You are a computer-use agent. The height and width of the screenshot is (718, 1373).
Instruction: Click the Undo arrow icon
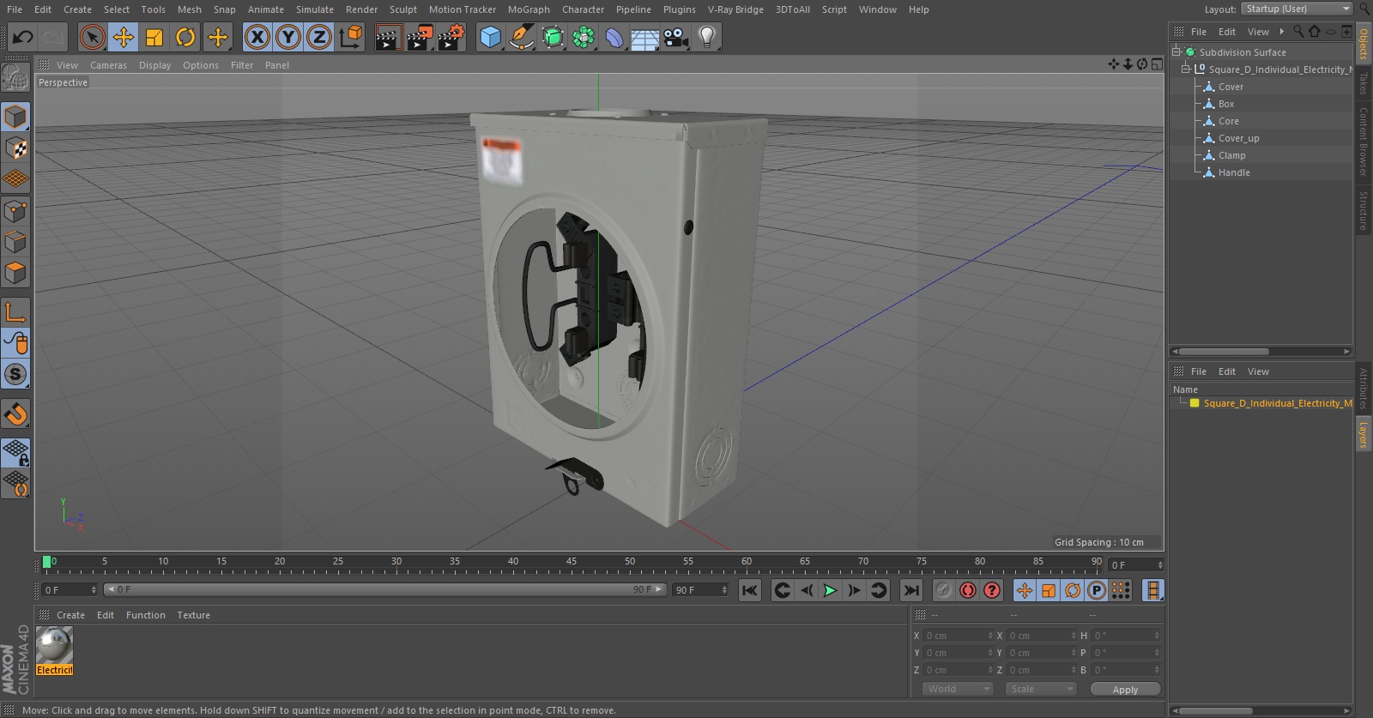[22, 37]
